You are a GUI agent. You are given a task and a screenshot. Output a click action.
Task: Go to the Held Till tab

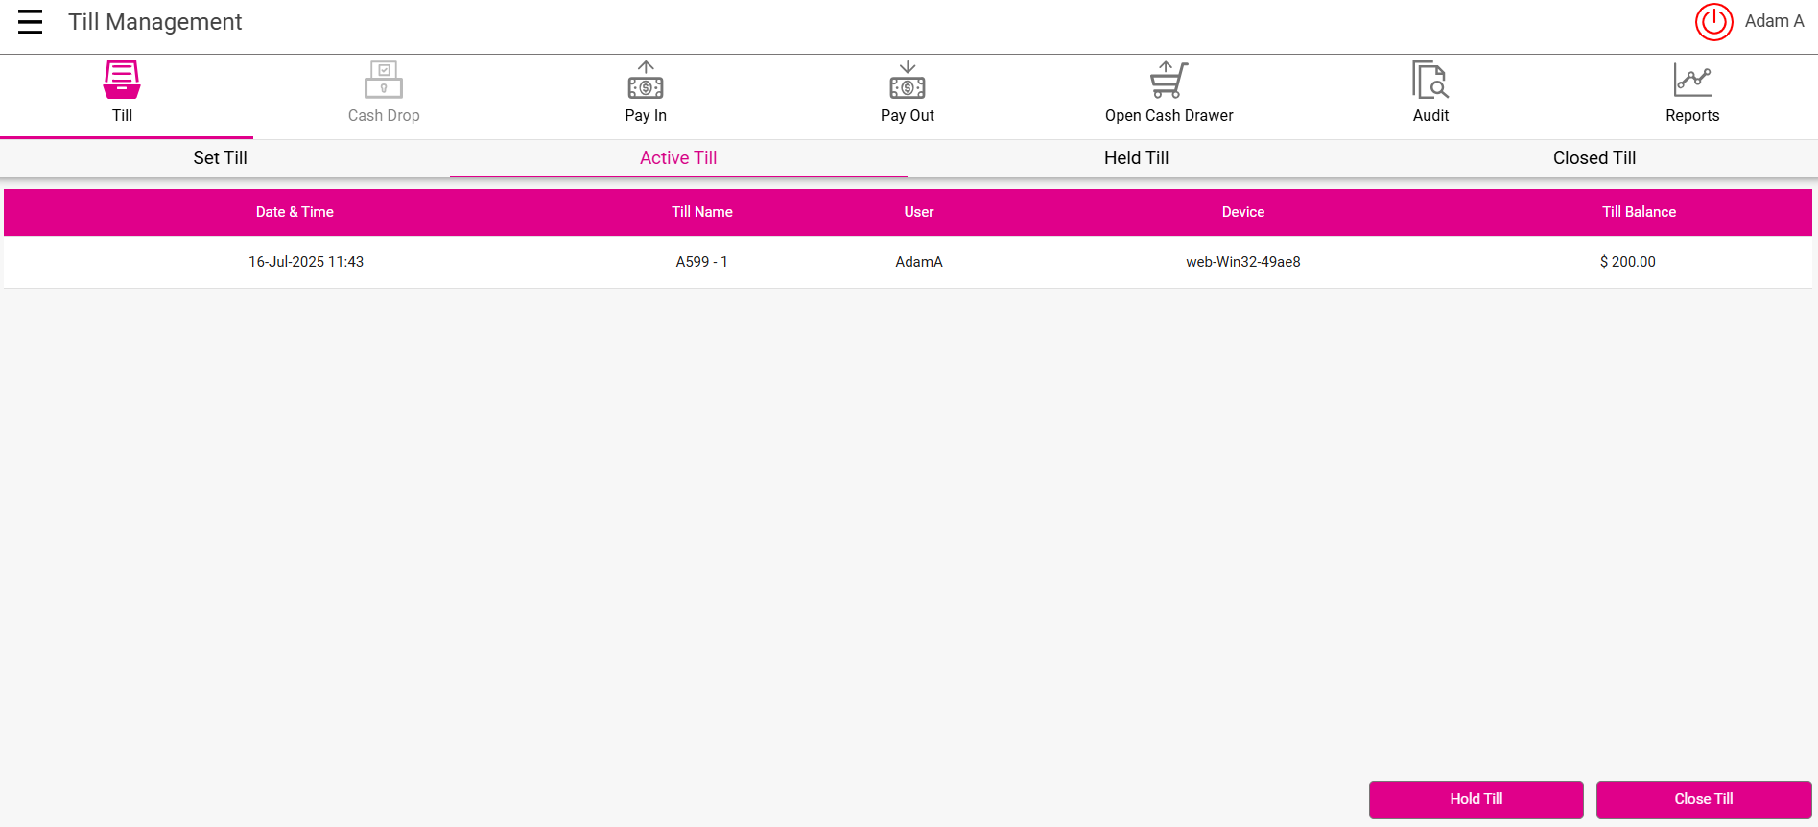[1136, 158]
